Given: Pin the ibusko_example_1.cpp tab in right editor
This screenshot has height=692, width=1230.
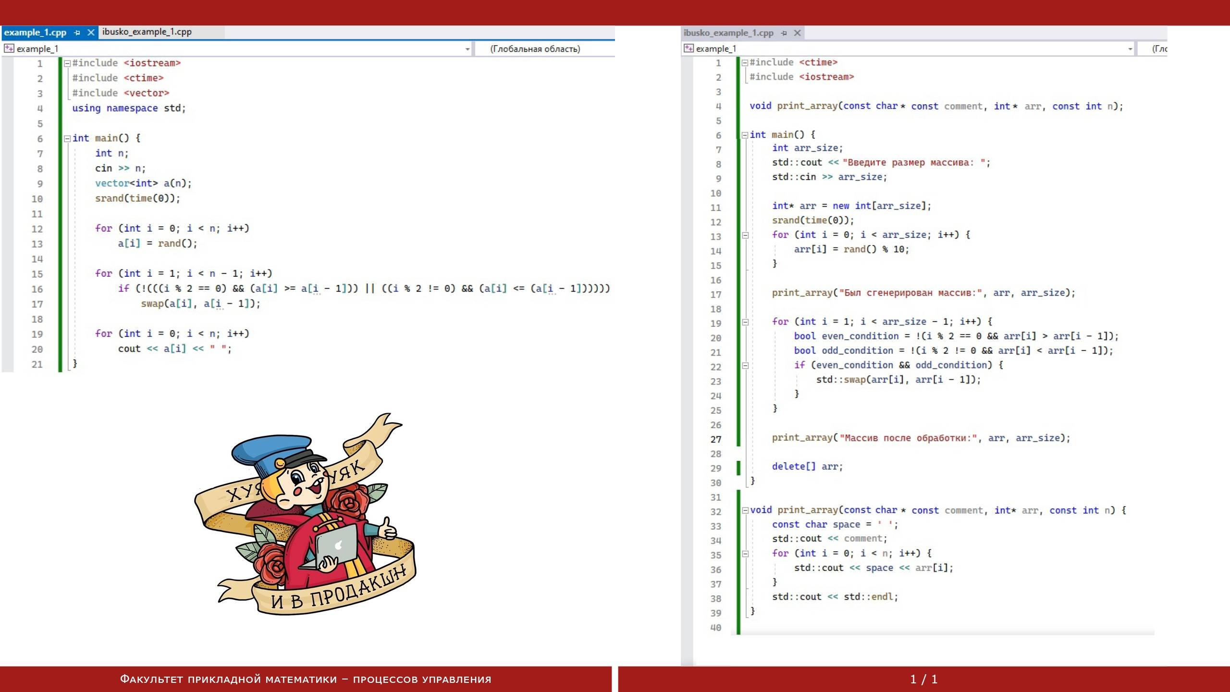Looking at the screenshot, I should [x=784, y=33].
